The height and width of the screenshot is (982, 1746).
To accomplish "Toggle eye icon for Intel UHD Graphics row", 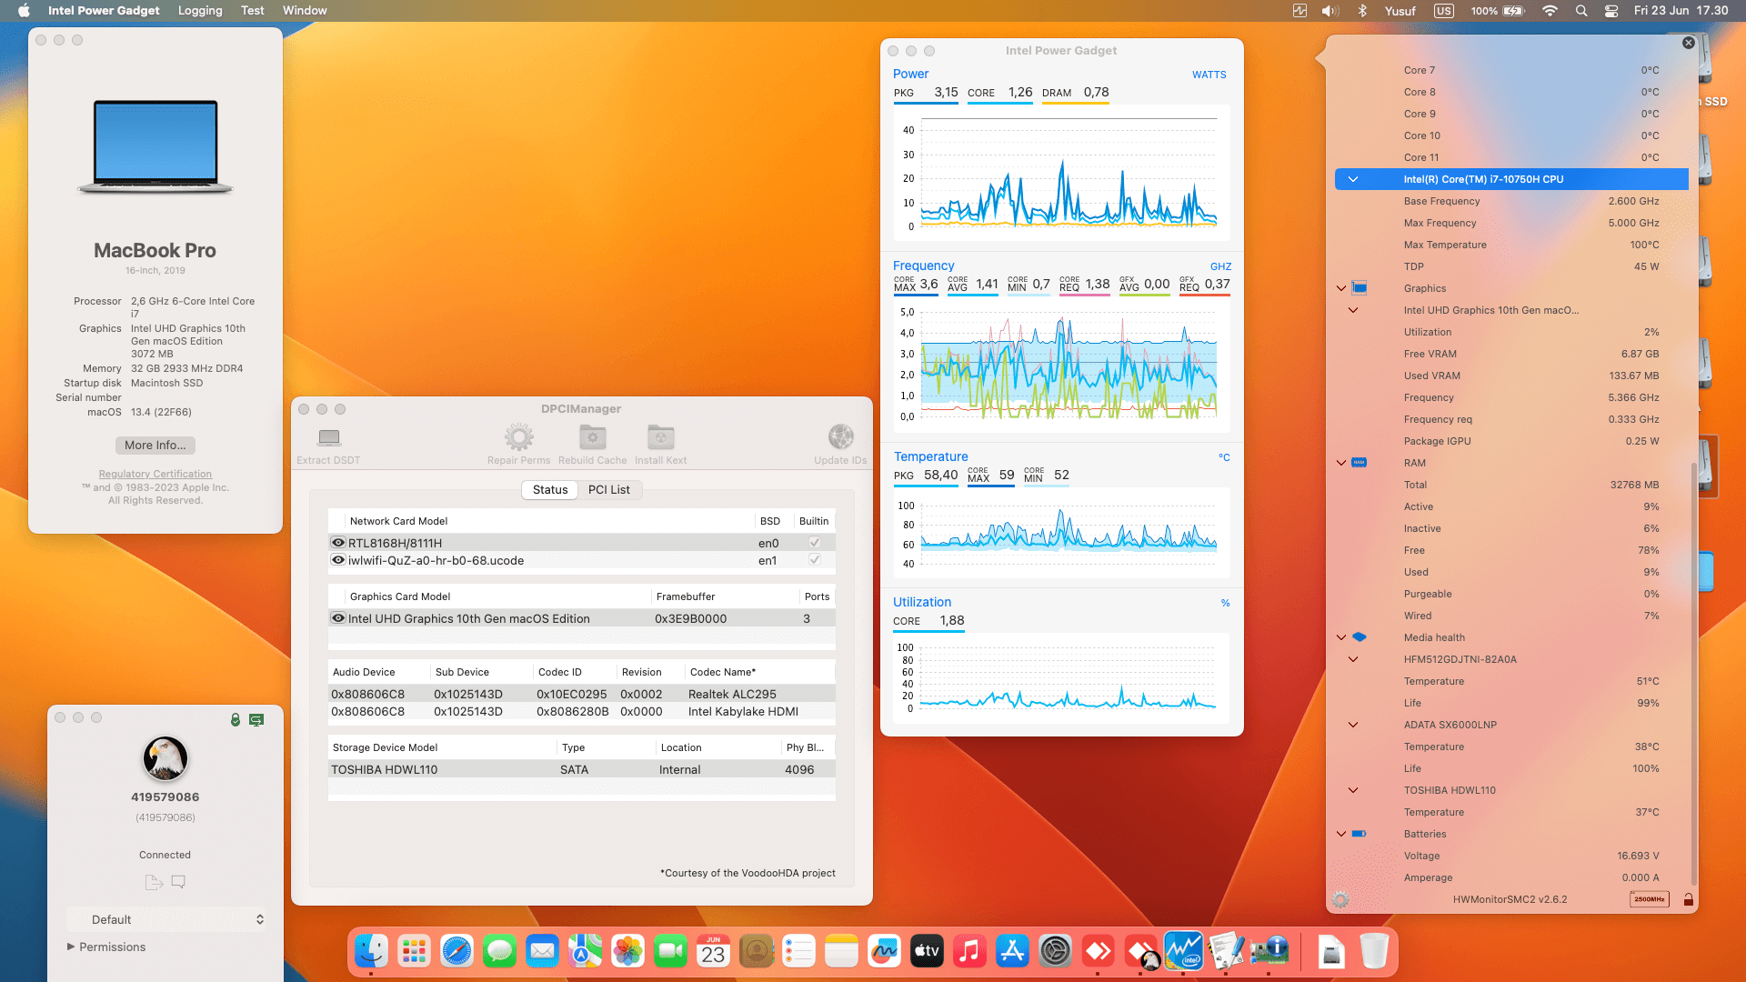I will [x=338, y=618].
